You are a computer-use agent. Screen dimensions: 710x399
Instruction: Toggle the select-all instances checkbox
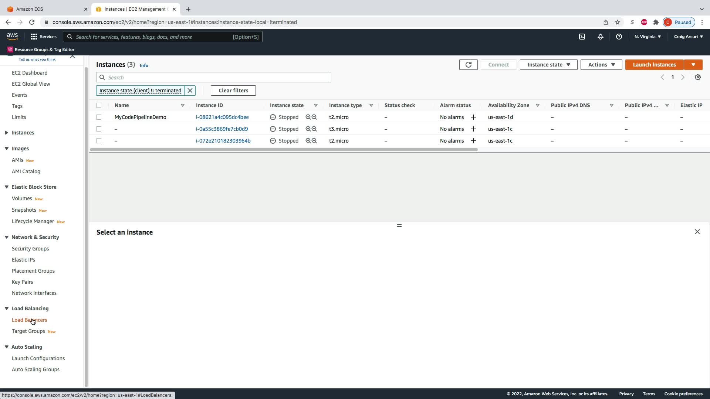click(x=99, y=105)
